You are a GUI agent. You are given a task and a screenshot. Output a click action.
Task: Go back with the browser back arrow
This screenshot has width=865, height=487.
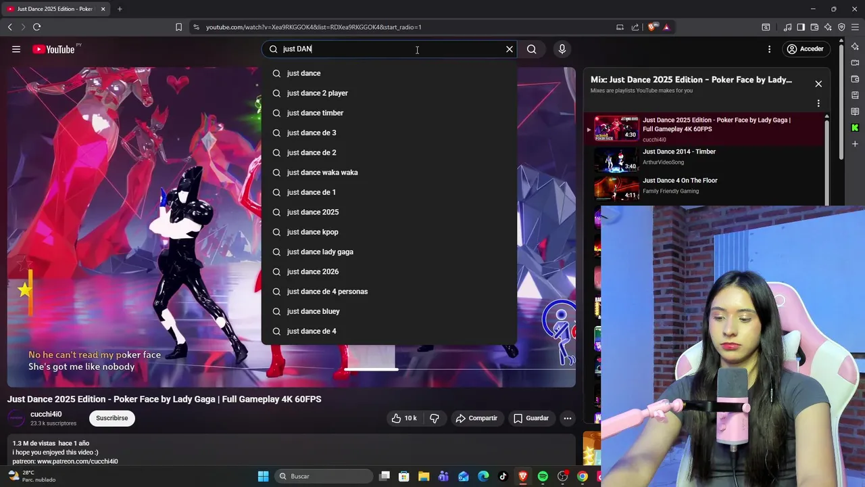(10, 27)
